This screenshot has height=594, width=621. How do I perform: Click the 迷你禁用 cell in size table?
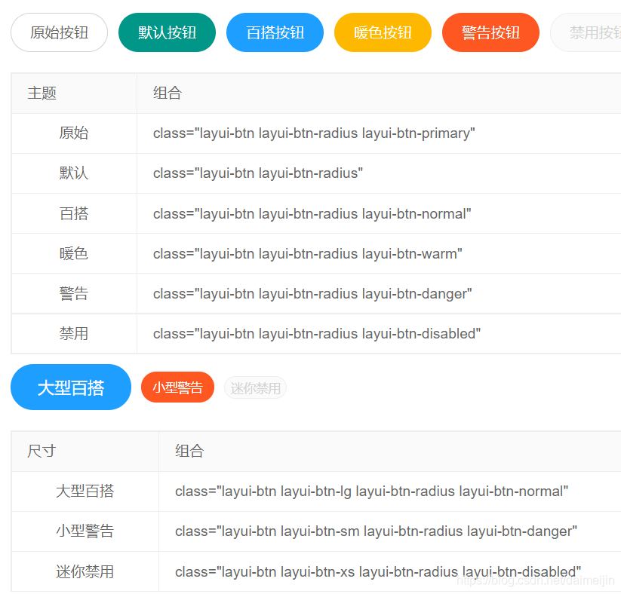tap(85, 572)
